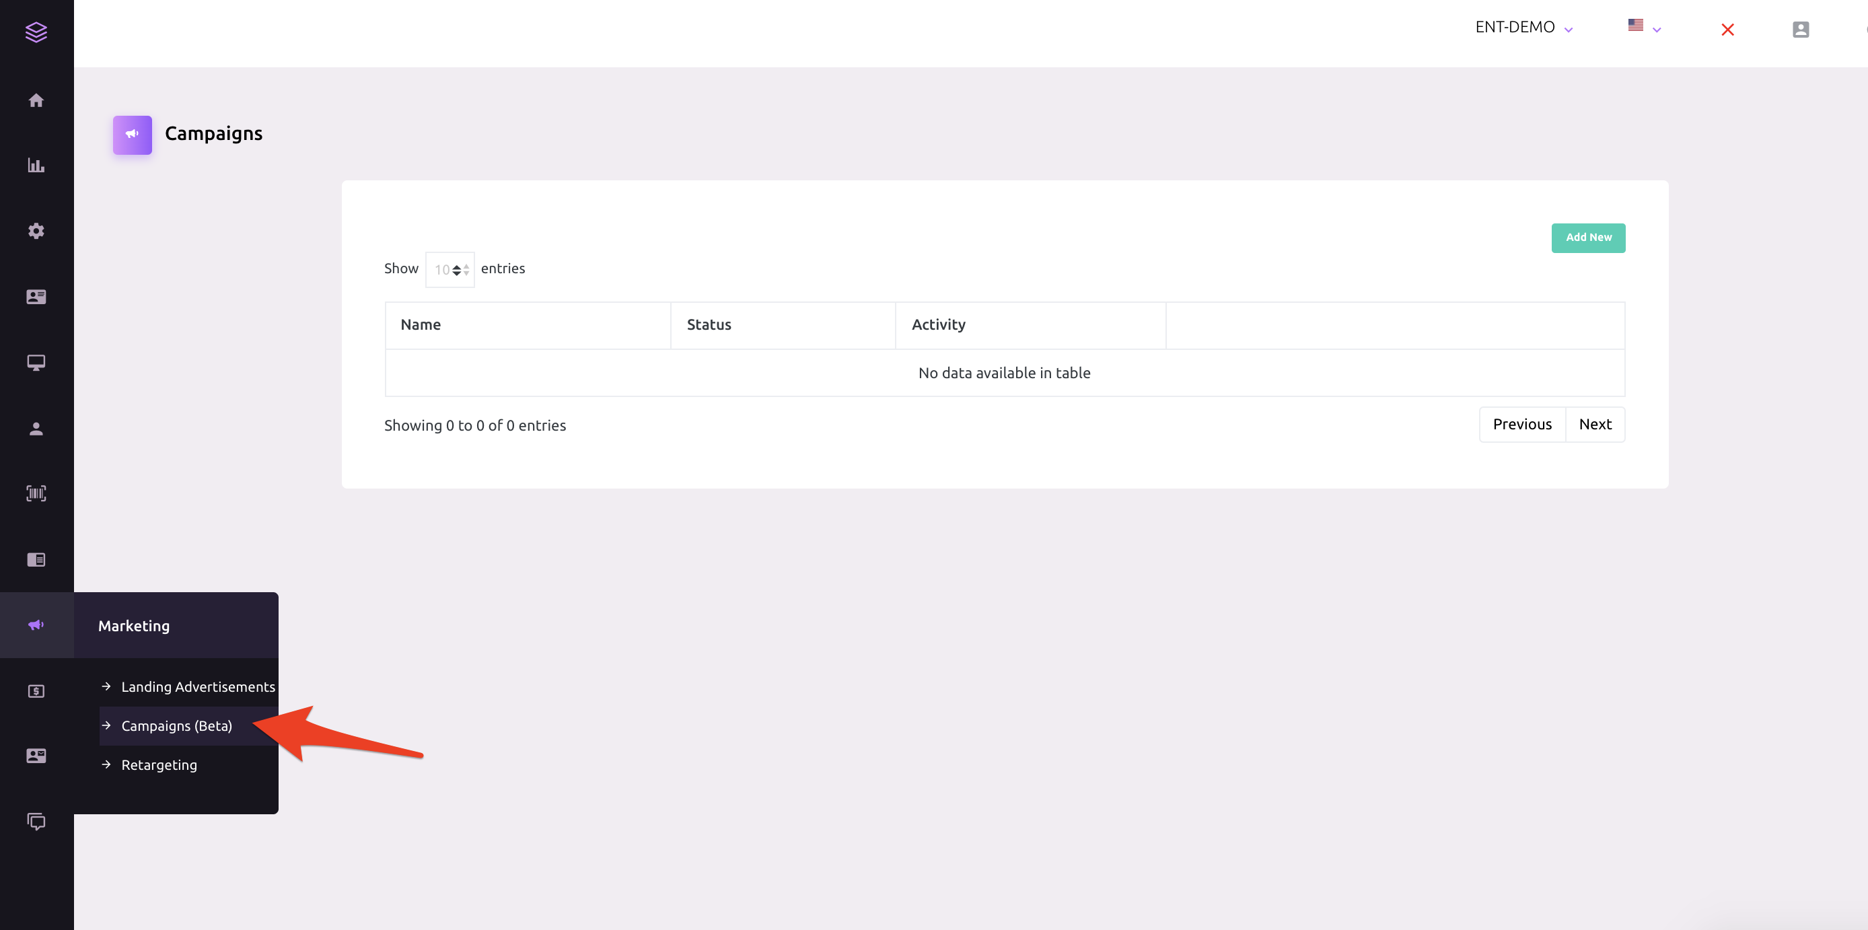
Task: Open the newspaper list sidebar icon
Action: coord(36,559)
